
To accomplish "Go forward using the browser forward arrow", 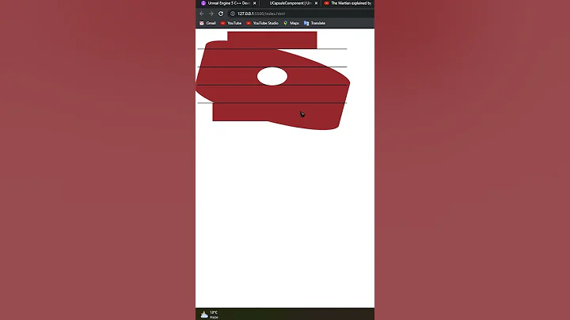I will click(x=211, y=13).
